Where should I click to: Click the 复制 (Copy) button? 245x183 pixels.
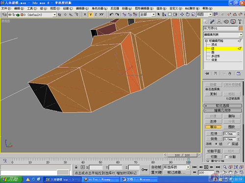coord(214,94)
